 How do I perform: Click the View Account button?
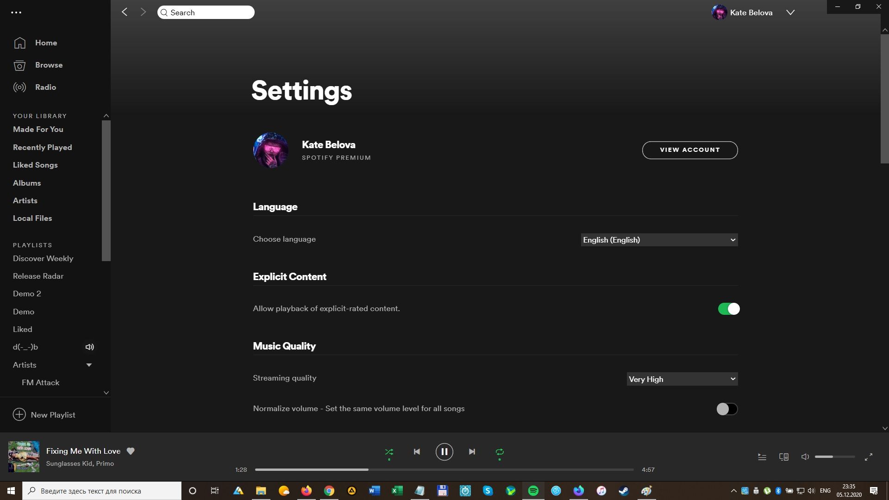[690, 150]
